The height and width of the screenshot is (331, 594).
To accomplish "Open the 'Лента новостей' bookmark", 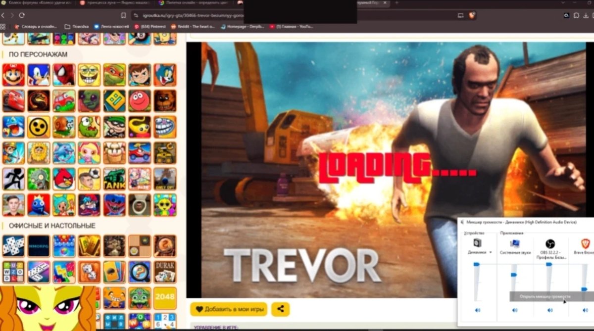I will click(x=111, y=26).
